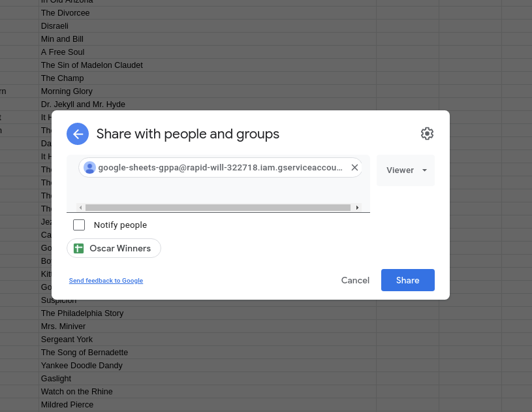This screenshot has height=412, width=532.
Task: Select the cell 'Morning Glory'
Action: pos(208,91)
